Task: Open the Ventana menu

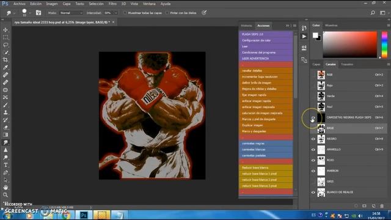Action: [x=149, y=4]
